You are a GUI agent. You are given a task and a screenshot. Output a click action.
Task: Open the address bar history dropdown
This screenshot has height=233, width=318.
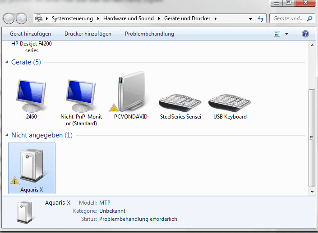click(250, 18)
